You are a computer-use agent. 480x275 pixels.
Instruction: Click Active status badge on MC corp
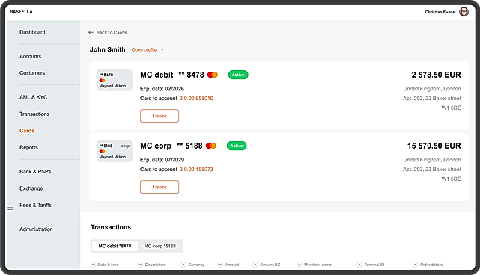click(x=237, y=146)
